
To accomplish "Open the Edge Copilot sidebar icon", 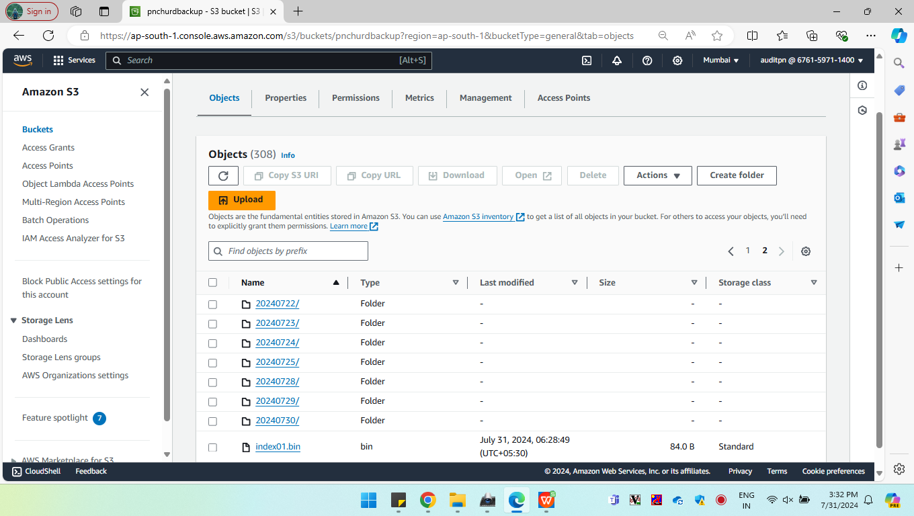I will coord(899,36).
